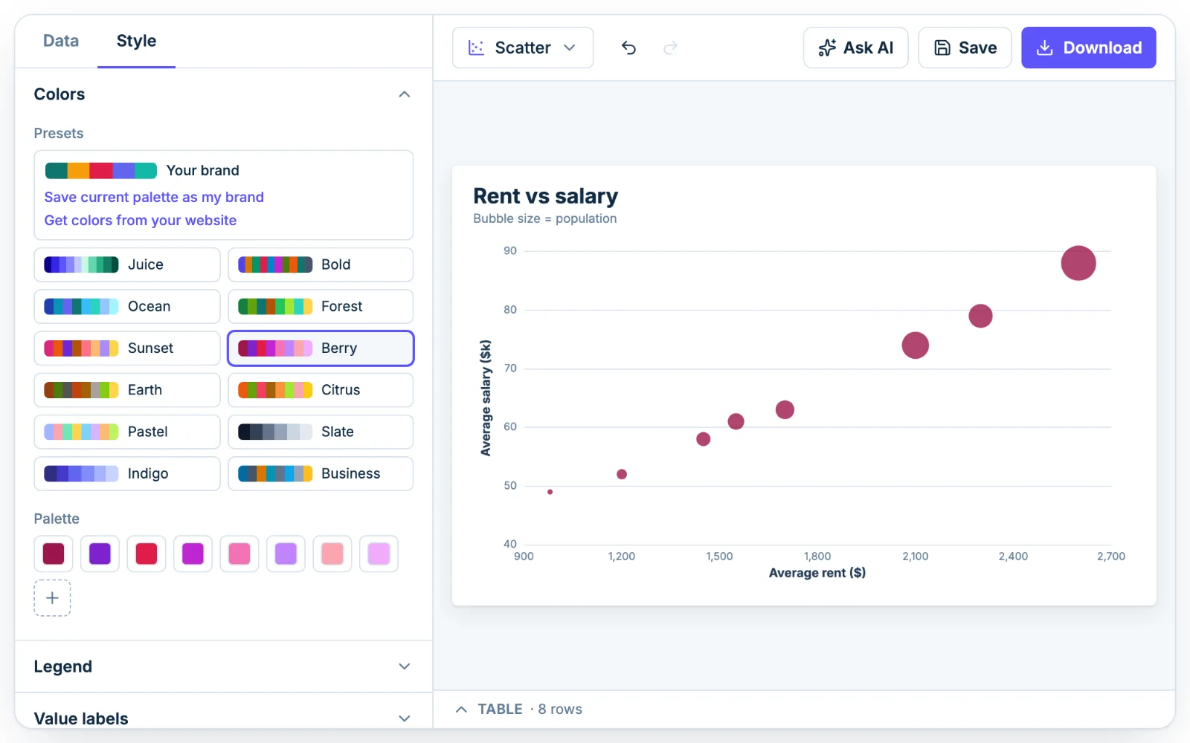Viewport: 1190px width, 743px height.
Task: Click the floppy disk icon on Save
Action: click(942, 48)
